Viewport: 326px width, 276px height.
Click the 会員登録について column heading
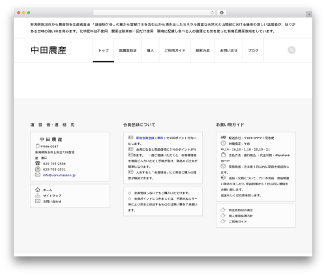(140, 125)
